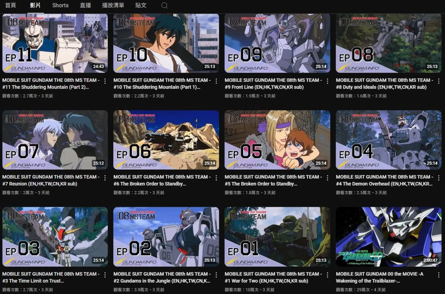Screen dimensions: 445x294
Task: Open the 貼文 tab
Action: [x=141, y=5]
